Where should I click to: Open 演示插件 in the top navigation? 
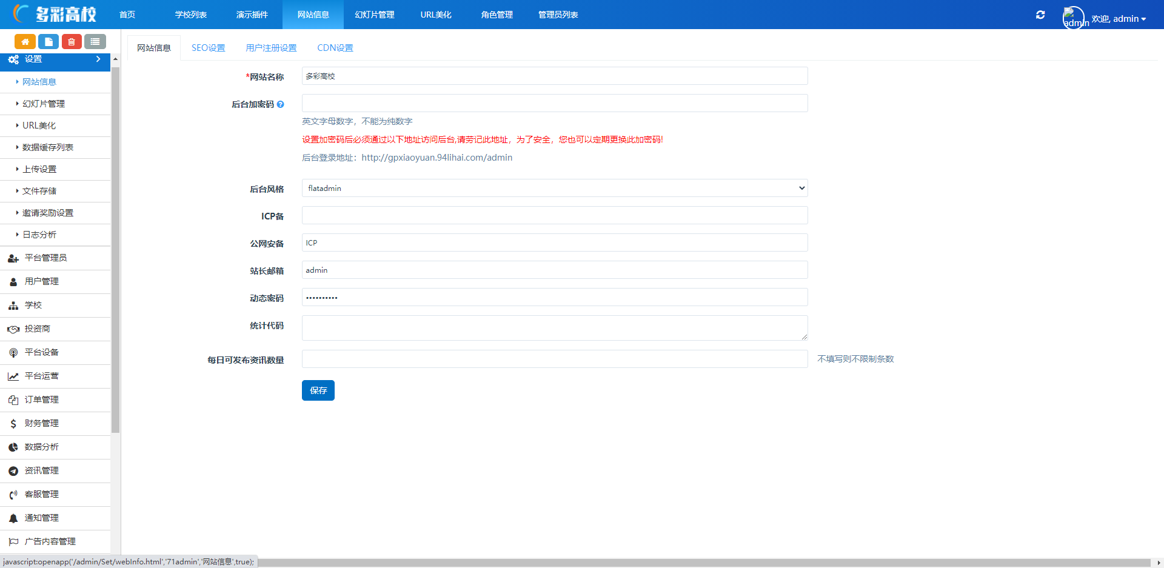(252, 15)
